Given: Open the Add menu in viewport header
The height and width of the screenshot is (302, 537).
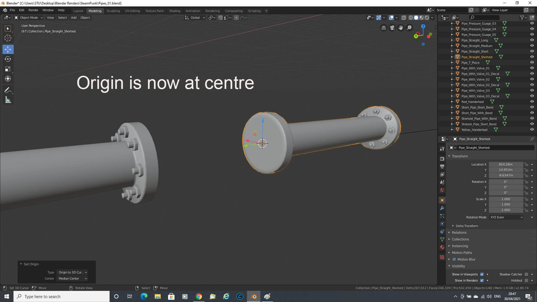Looking at the screenshot, I should coord(74,18).
